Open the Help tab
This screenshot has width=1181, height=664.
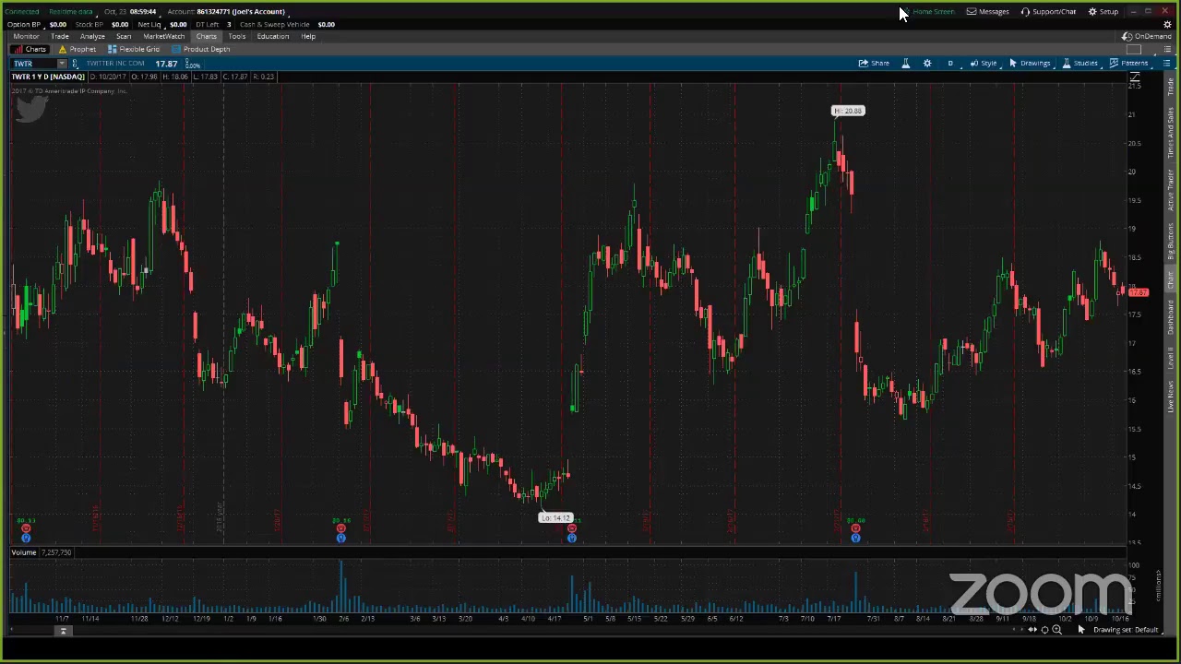point(308,37)
